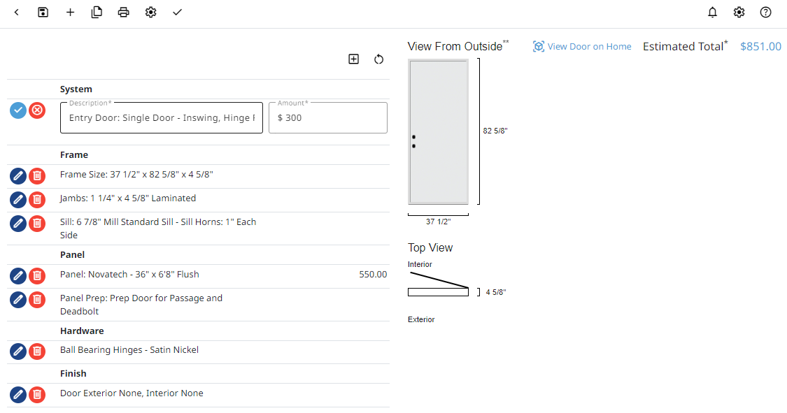Print via the printer icon

point(123,13)
